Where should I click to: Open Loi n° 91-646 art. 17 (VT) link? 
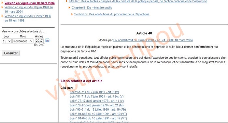[98, 118]
